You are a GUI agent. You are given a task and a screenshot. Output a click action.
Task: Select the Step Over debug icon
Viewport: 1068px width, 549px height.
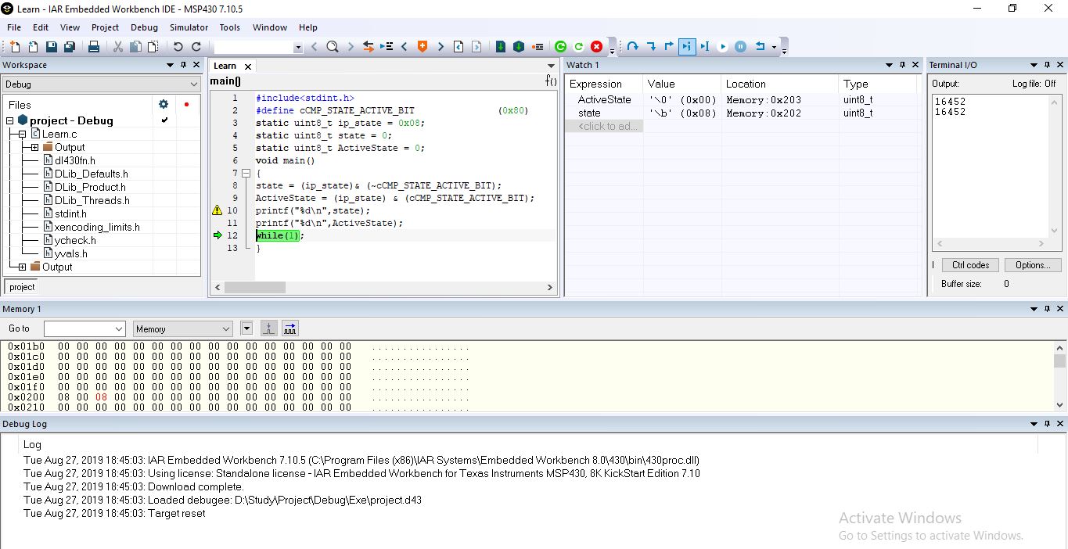click(632, 47)
